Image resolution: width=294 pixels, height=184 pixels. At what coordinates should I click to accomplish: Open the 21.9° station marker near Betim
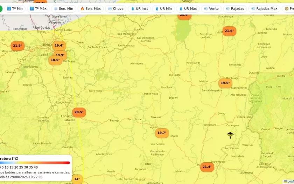click(17, 46)
